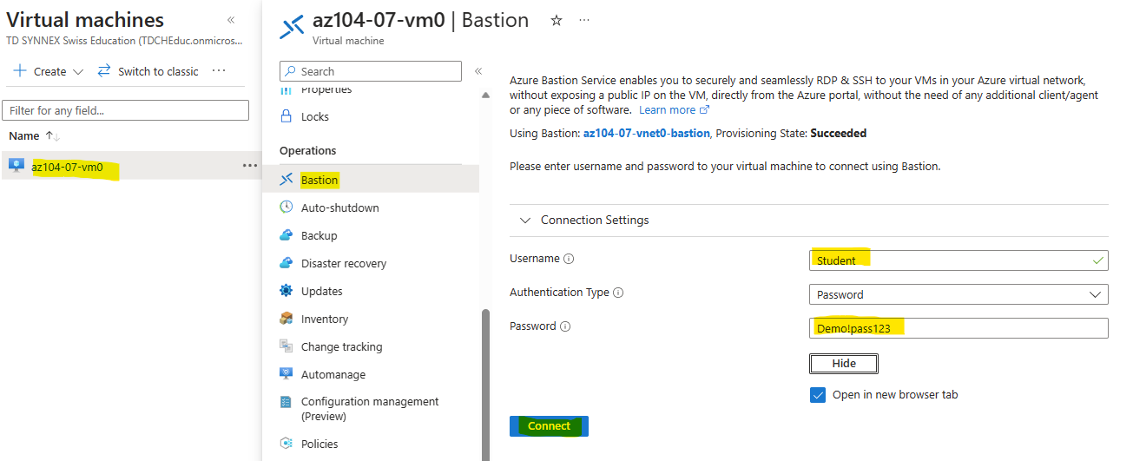
Task: Open Virtual machines toolbar overflow ellipsis
Action: 219,71
